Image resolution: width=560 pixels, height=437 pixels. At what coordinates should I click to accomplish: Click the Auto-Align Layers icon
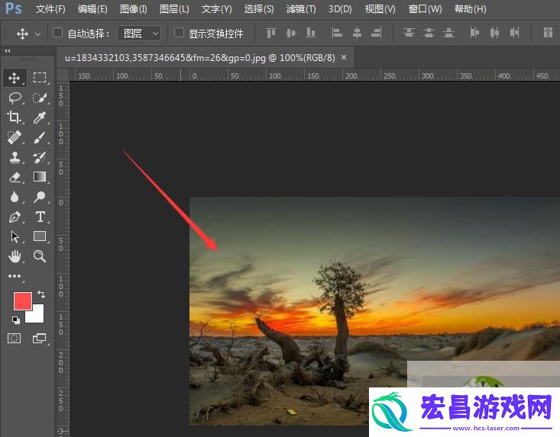click(x=548, y=33)
